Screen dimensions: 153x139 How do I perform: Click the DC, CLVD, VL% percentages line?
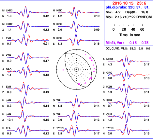point(128,49)
